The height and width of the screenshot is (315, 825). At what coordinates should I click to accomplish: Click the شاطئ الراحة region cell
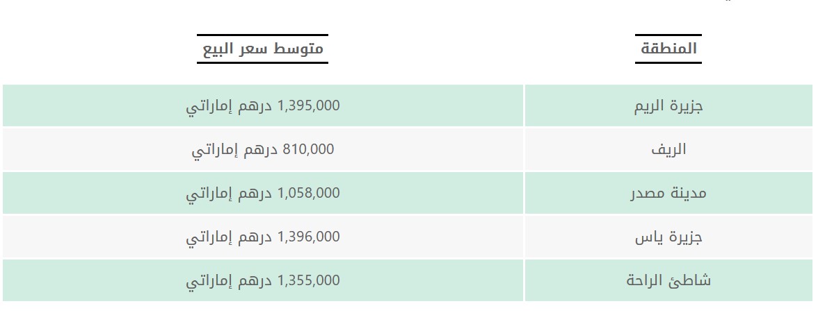click(668, 281)
